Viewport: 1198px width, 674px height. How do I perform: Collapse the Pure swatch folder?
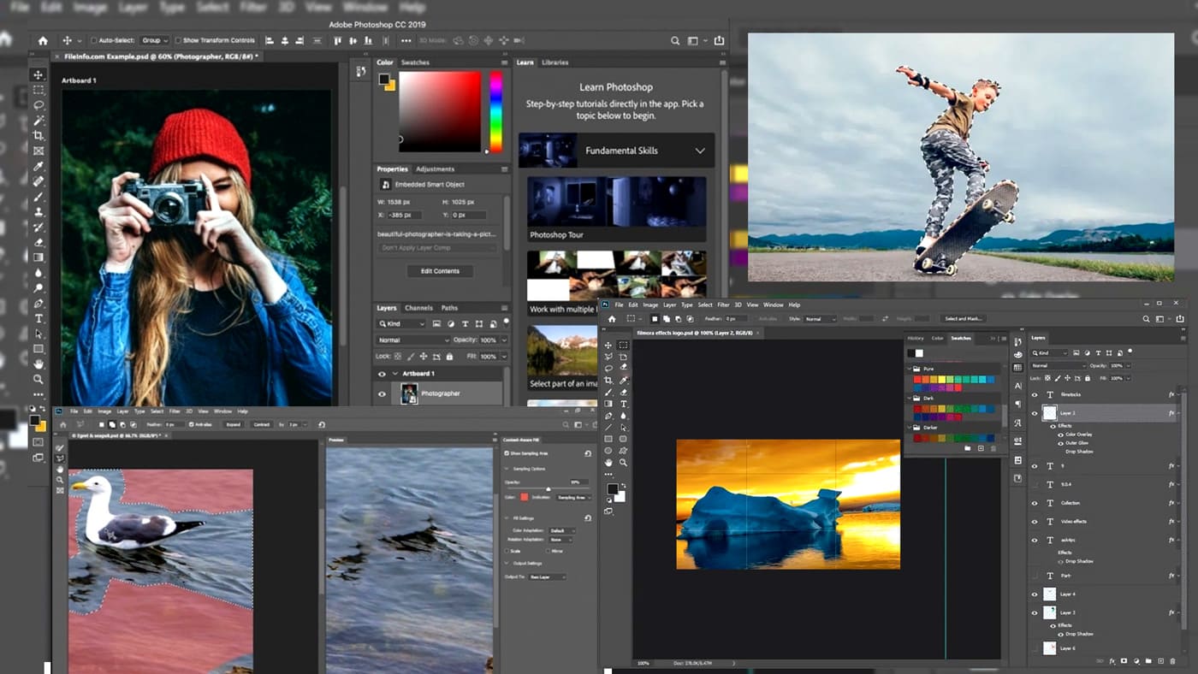click(910, 369)
